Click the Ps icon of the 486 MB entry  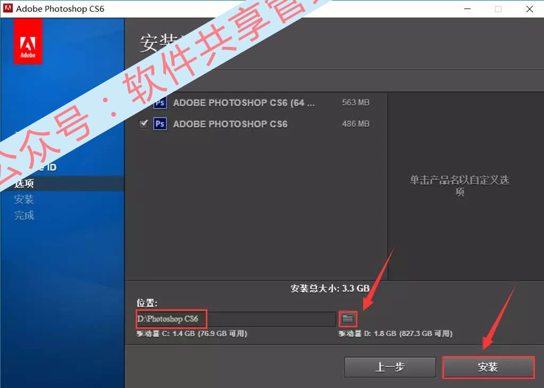(x=160, y=123)
